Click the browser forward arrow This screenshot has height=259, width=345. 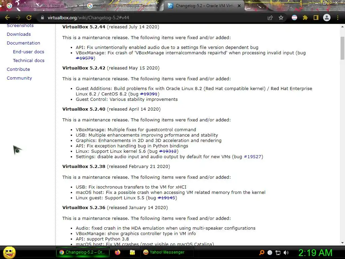(18, 18)
